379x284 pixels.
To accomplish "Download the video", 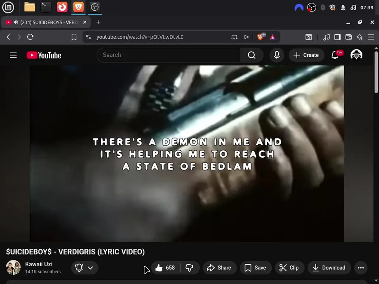I will point(329,267).
